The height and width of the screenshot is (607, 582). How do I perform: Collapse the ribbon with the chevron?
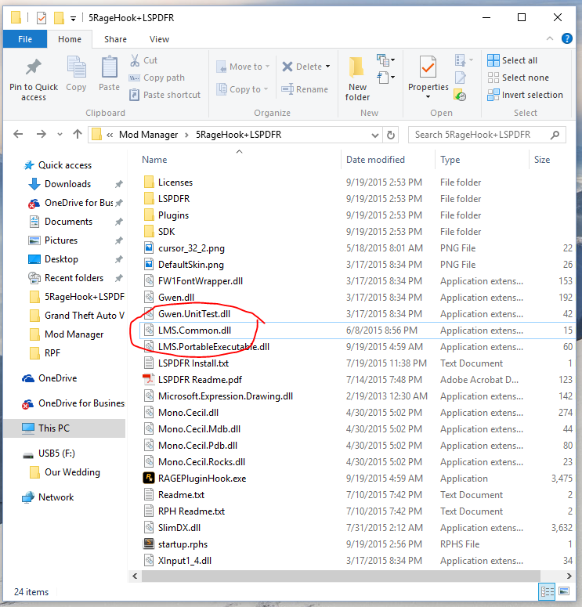tap(549, 38)
